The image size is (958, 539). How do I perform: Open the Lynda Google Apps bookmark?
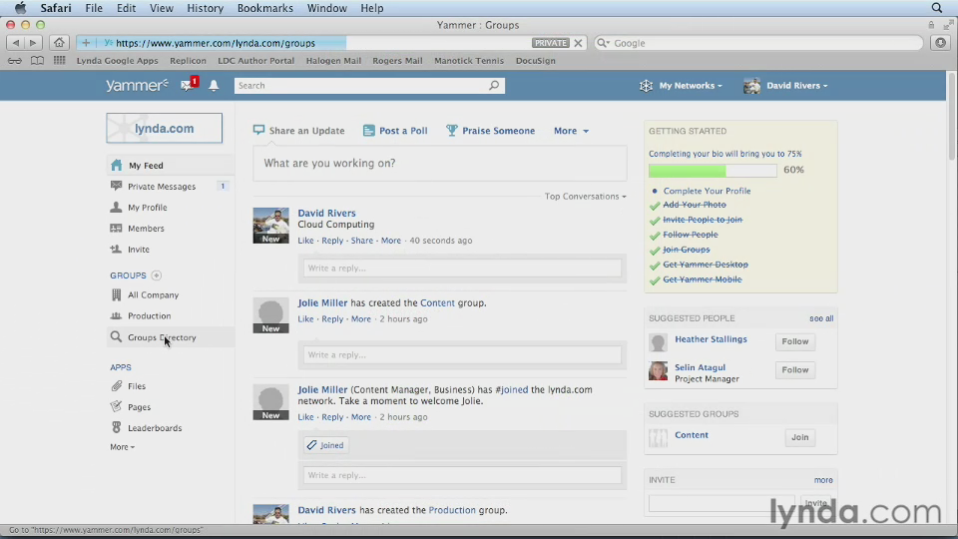tap(118, 61)
